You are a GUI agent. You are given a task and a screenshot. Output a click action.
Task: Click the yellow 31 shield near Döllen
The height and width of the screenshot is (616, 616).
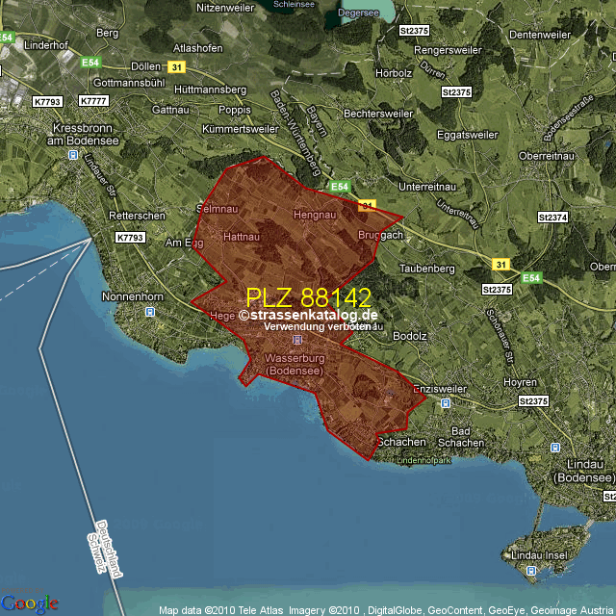[175, 66]
